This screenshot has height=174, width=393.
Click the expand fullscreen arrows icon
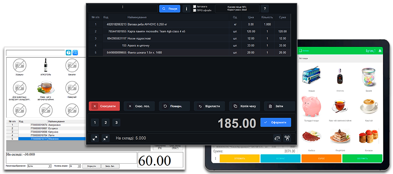pos(95,138)
